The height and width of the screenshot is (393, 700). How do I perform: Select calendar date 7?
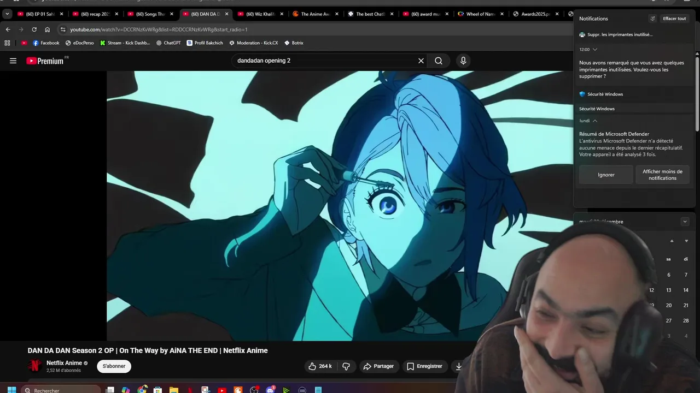[686, 275]
